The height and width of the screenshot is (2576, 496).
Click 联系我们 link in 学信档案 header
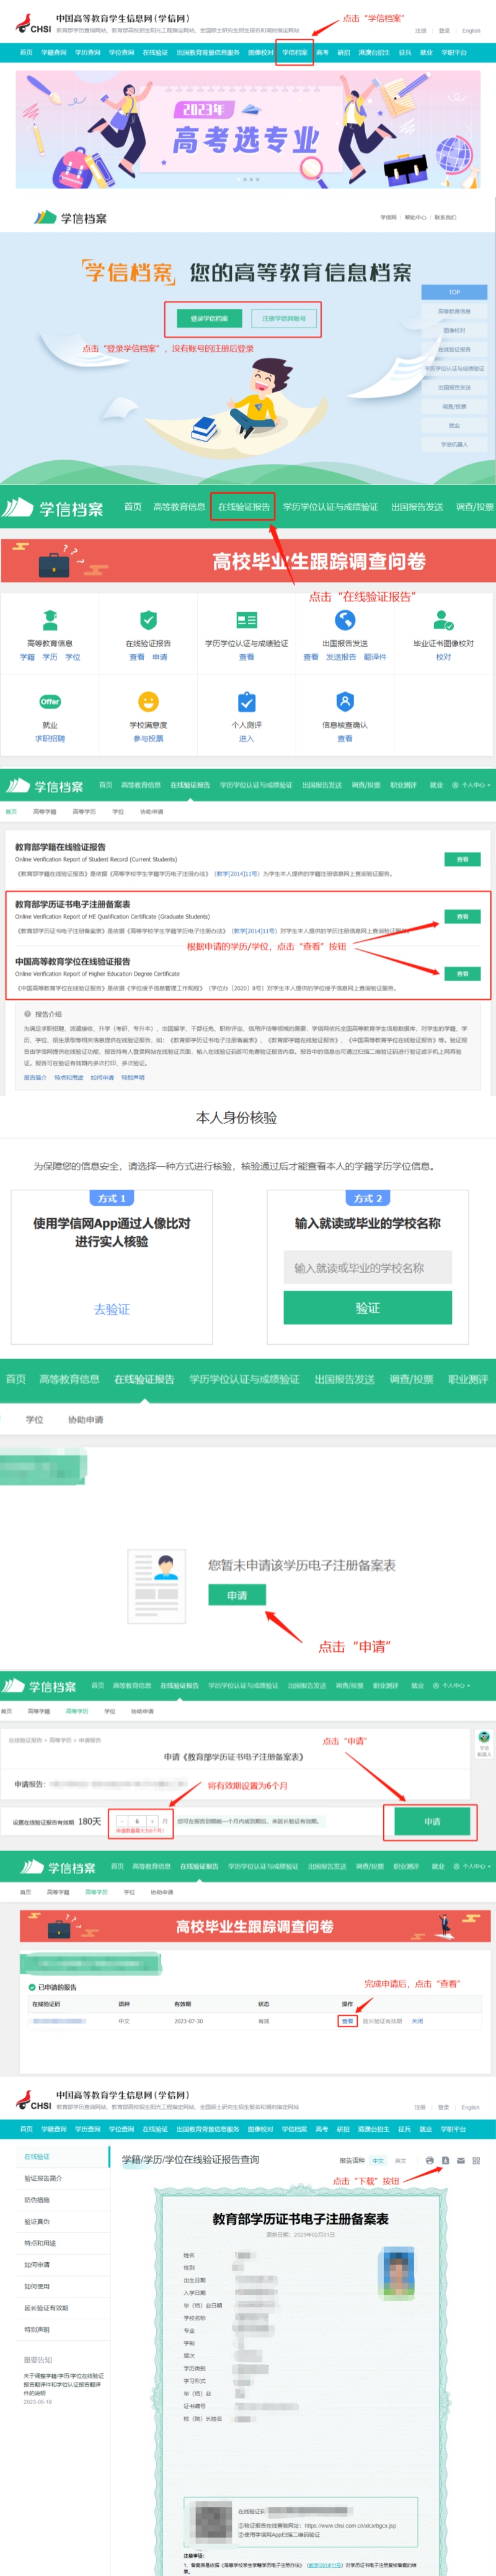pyautogui.click(x=445, y=217)
